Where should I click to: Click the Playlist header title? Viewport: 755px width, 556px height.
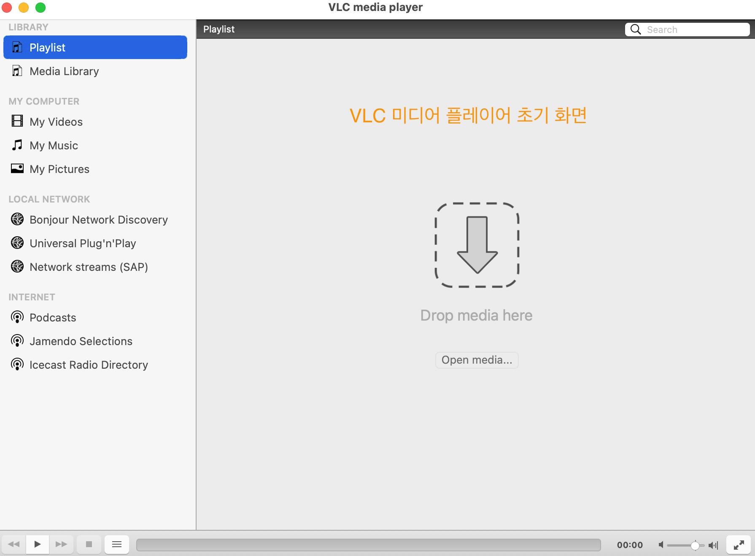(x=218, y=29)
